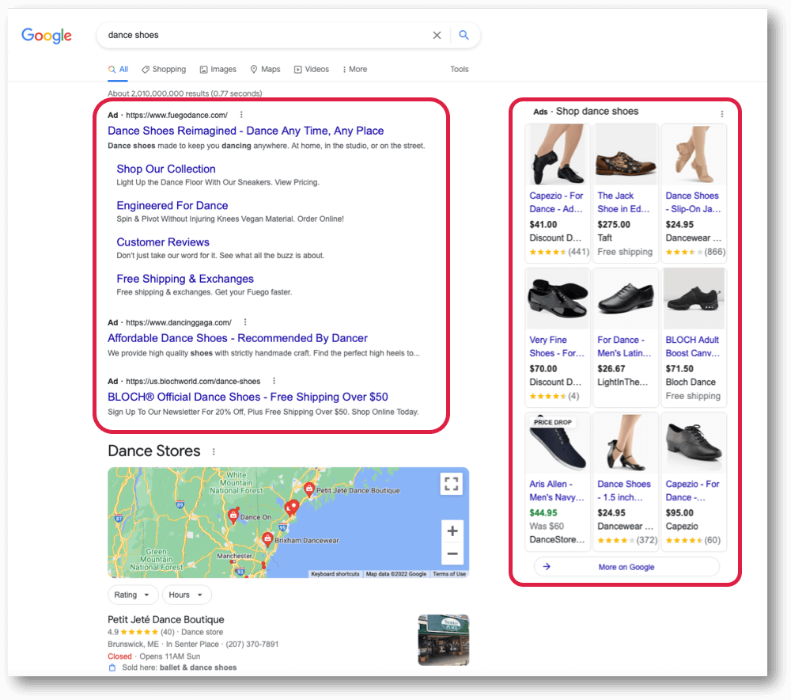
Task: Click The Jack Shoe in Ed... title
Action: coord(623,202)
